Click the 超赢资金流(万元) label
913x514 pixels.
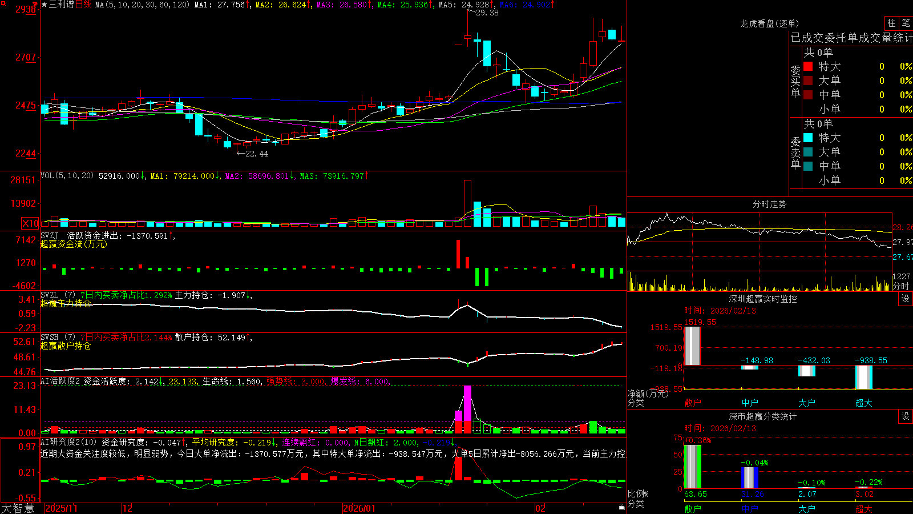coord(74,244)
